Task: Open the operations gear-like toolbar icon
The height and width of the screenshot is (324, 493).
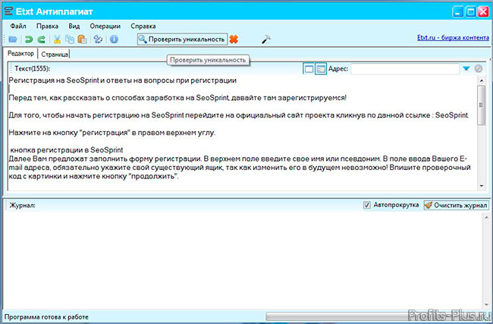Action: pos(98,39)
